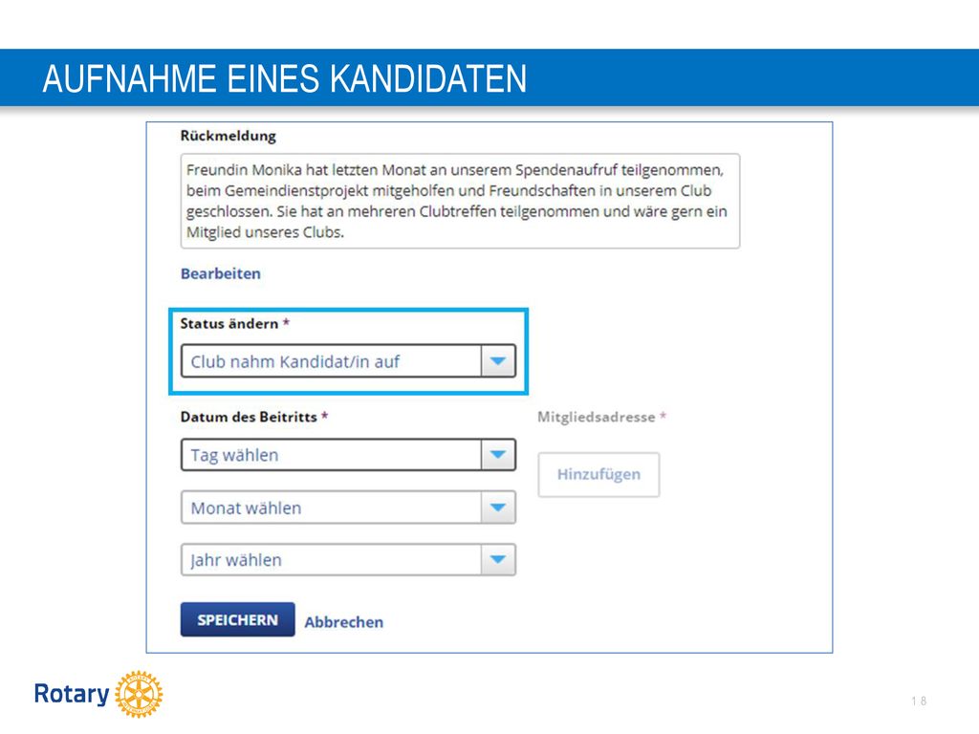Click the Rotary wordmark logo
Viewport: 979px width, 734px height.
click(72, 694)
